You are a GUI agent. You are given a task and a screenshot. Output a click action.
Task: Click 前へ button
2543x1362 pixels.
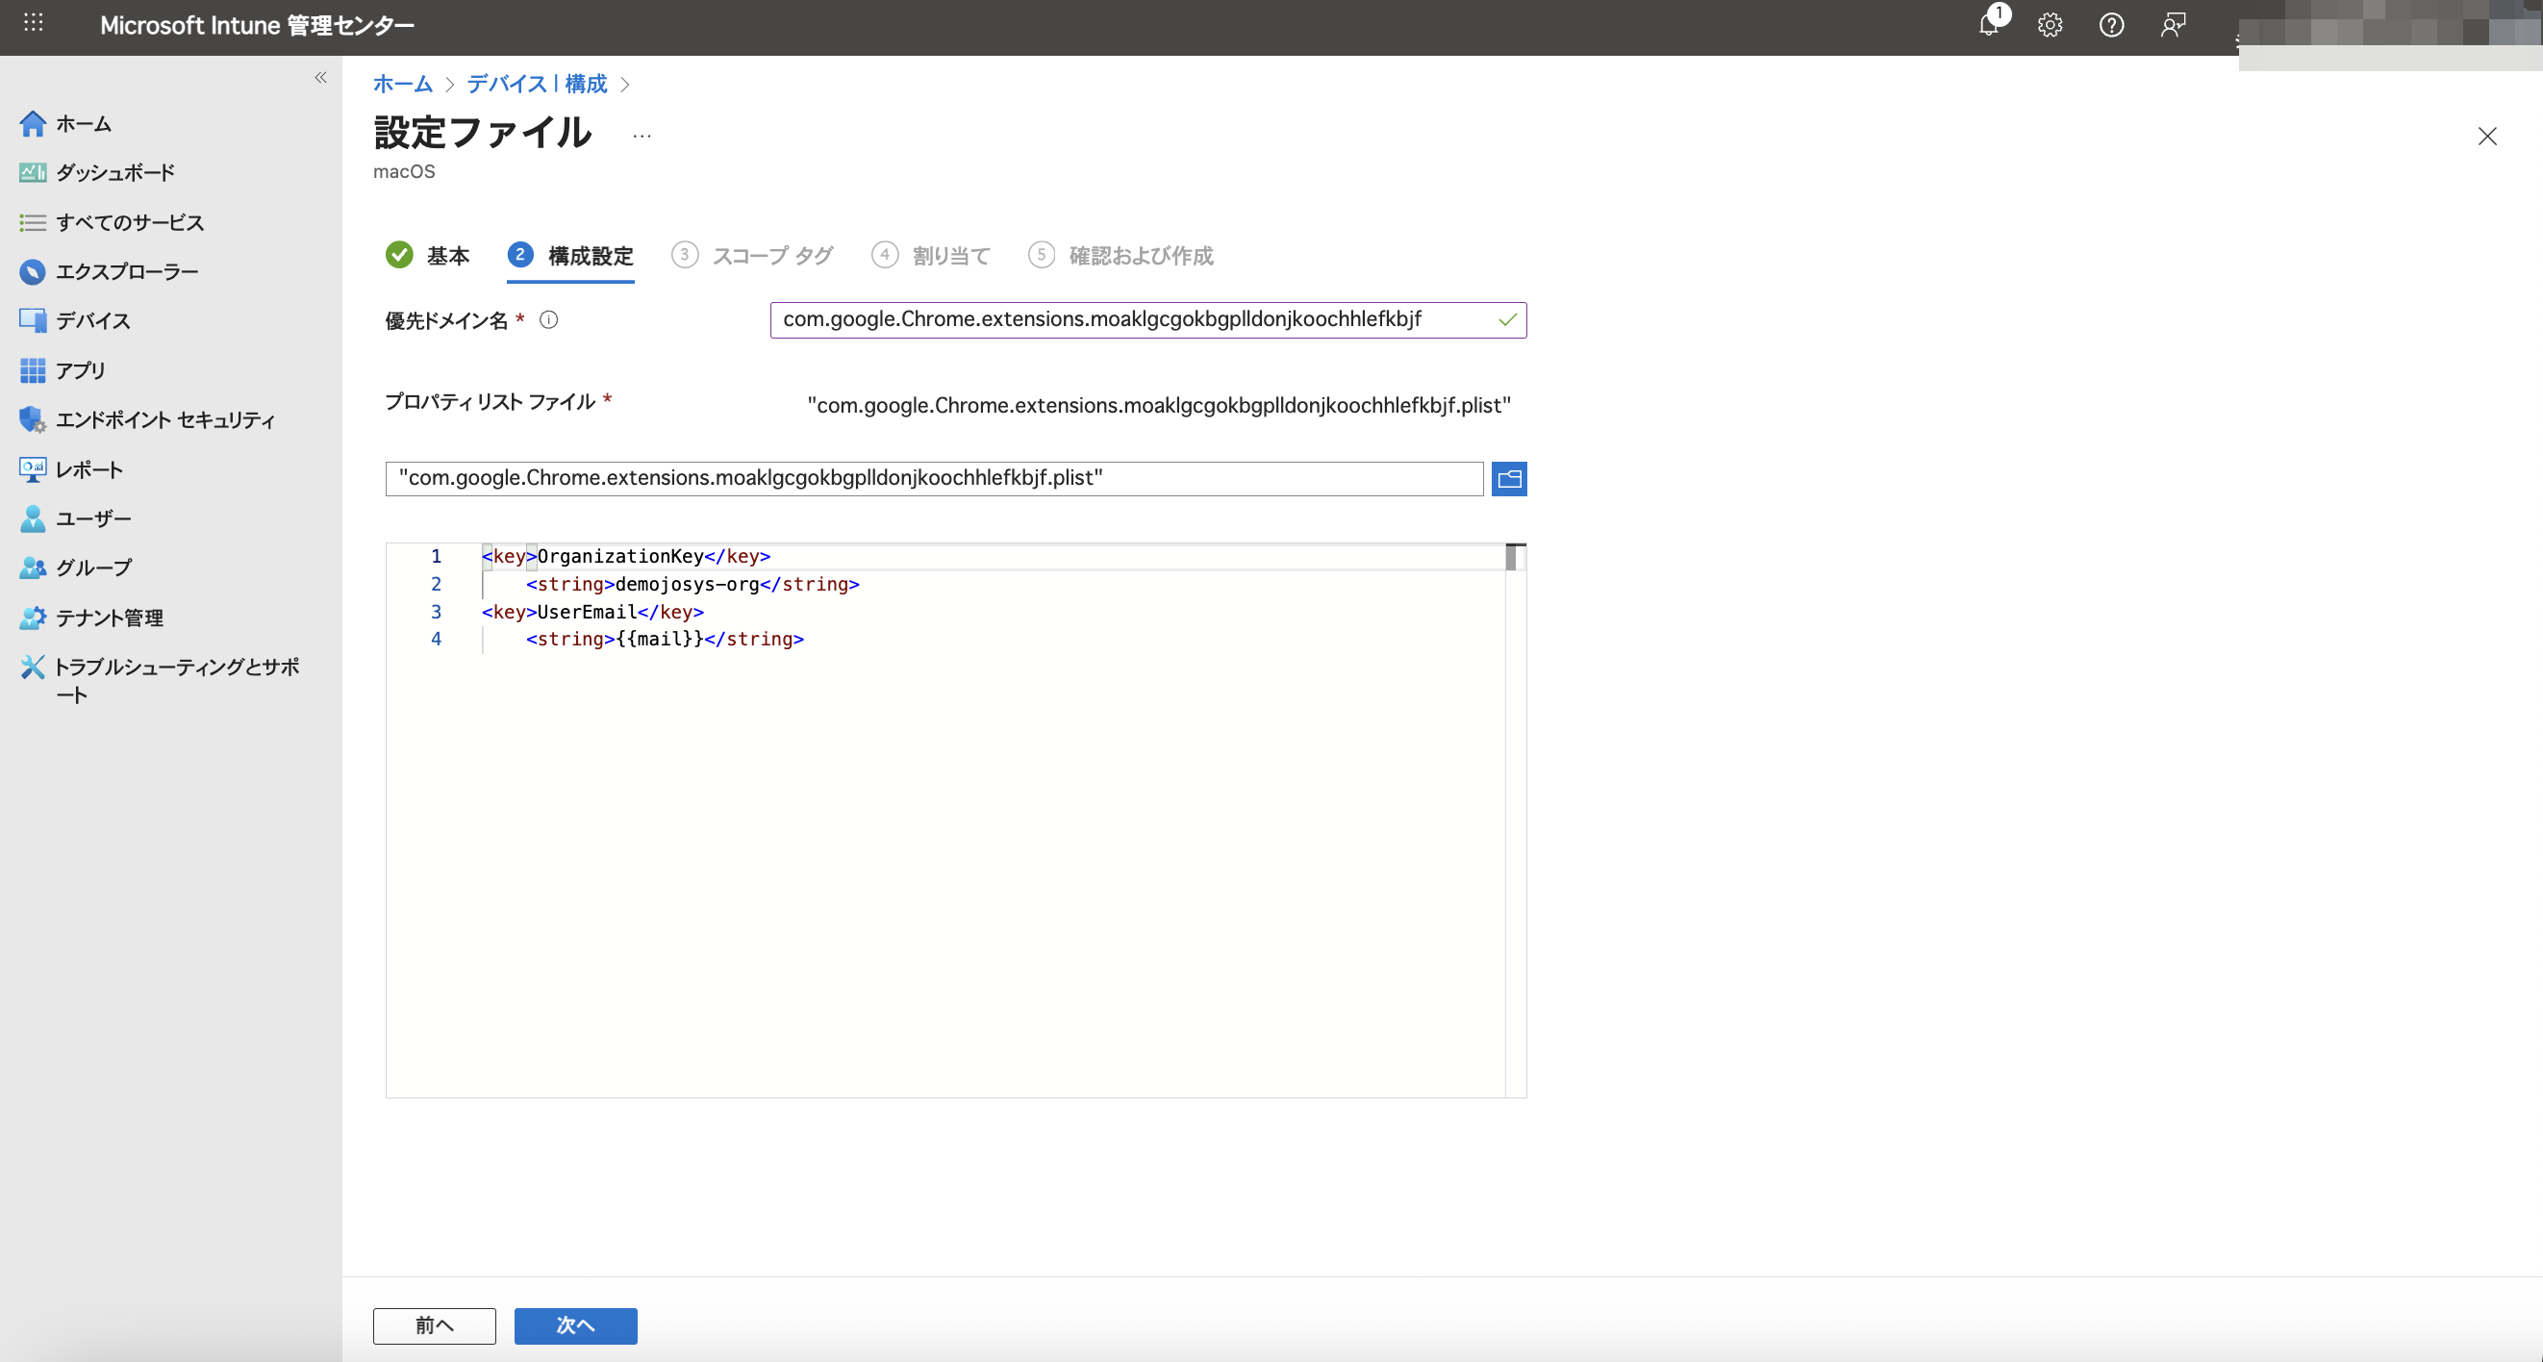point(435,1325)
